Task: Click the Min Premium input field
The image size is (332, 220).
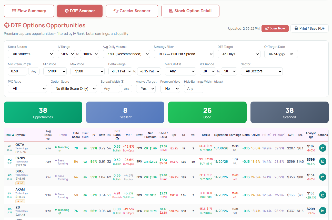Action: point(17,71)
